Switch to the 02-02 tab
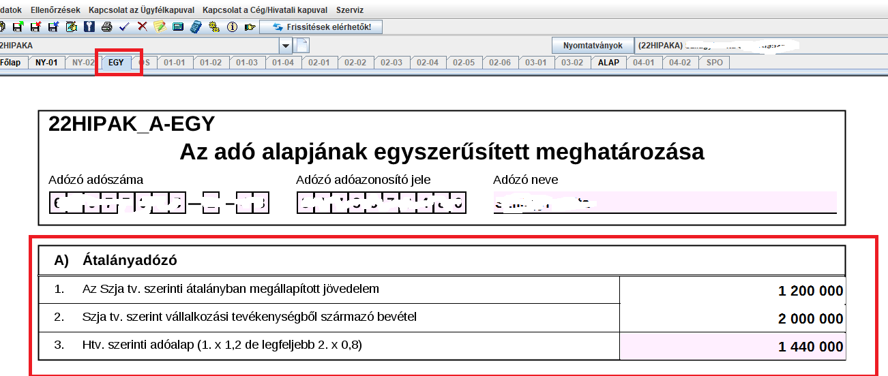Image resolution: width=888 pixels, height=376 pixels. coord(355,63)
